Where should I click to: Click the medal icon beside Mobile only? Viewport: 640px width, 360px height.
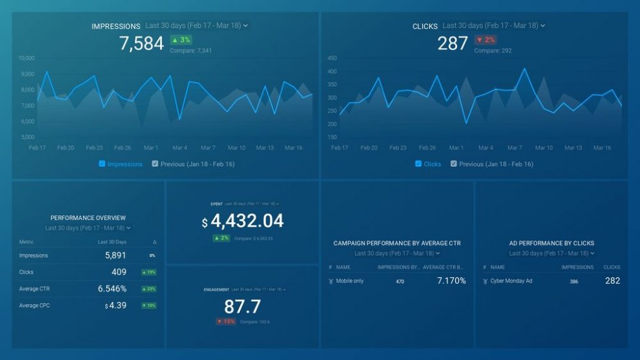click(x=330, y=281)
